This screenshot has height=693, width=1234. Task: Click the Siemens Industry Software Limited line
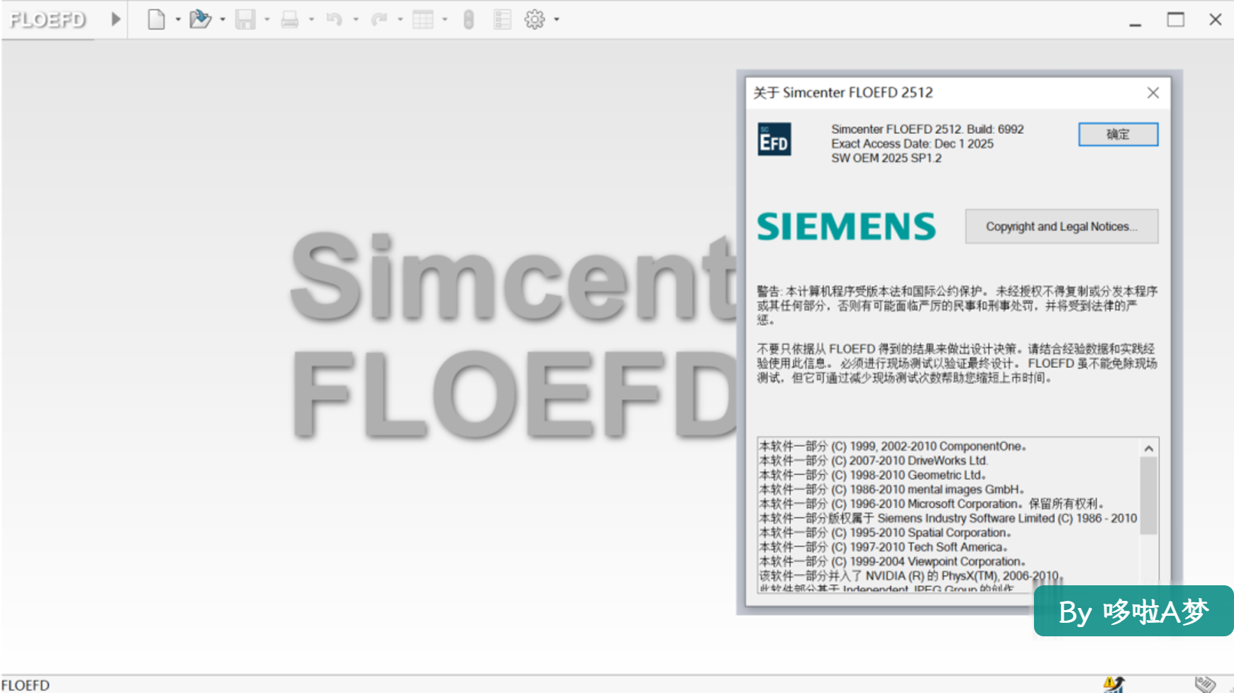click(x=948, y=519)
